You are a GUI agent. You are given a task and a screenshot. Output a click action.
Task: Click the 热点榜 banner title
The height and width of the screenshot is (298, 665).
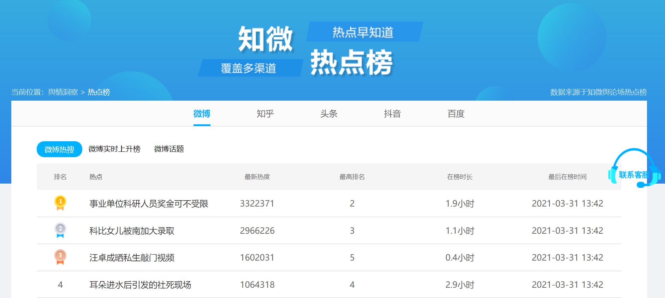(x=352, y=63)
